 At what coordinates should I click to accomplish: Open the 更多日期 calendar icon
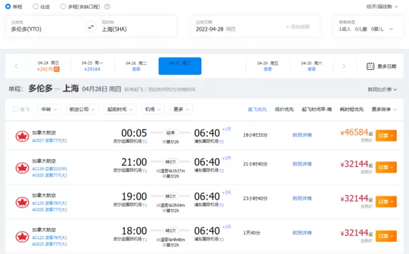click(371, 66)
